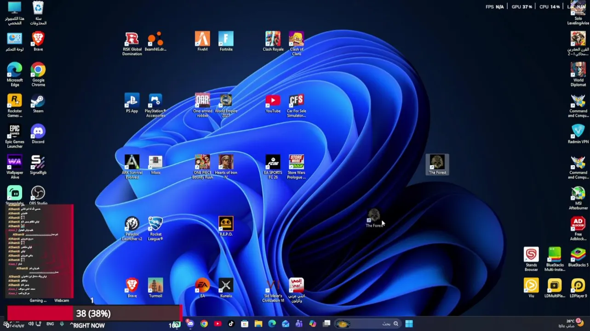Open Wallpaper Alive desktop icon
The image size is (590, 331).
click(x=15, y=168)
